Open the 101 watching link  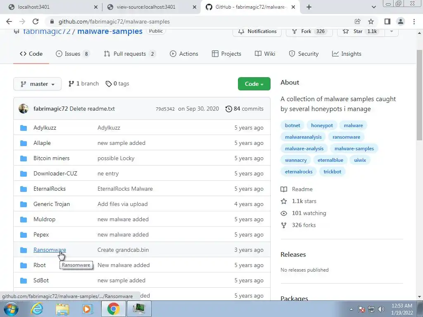[x=304, y=213]
